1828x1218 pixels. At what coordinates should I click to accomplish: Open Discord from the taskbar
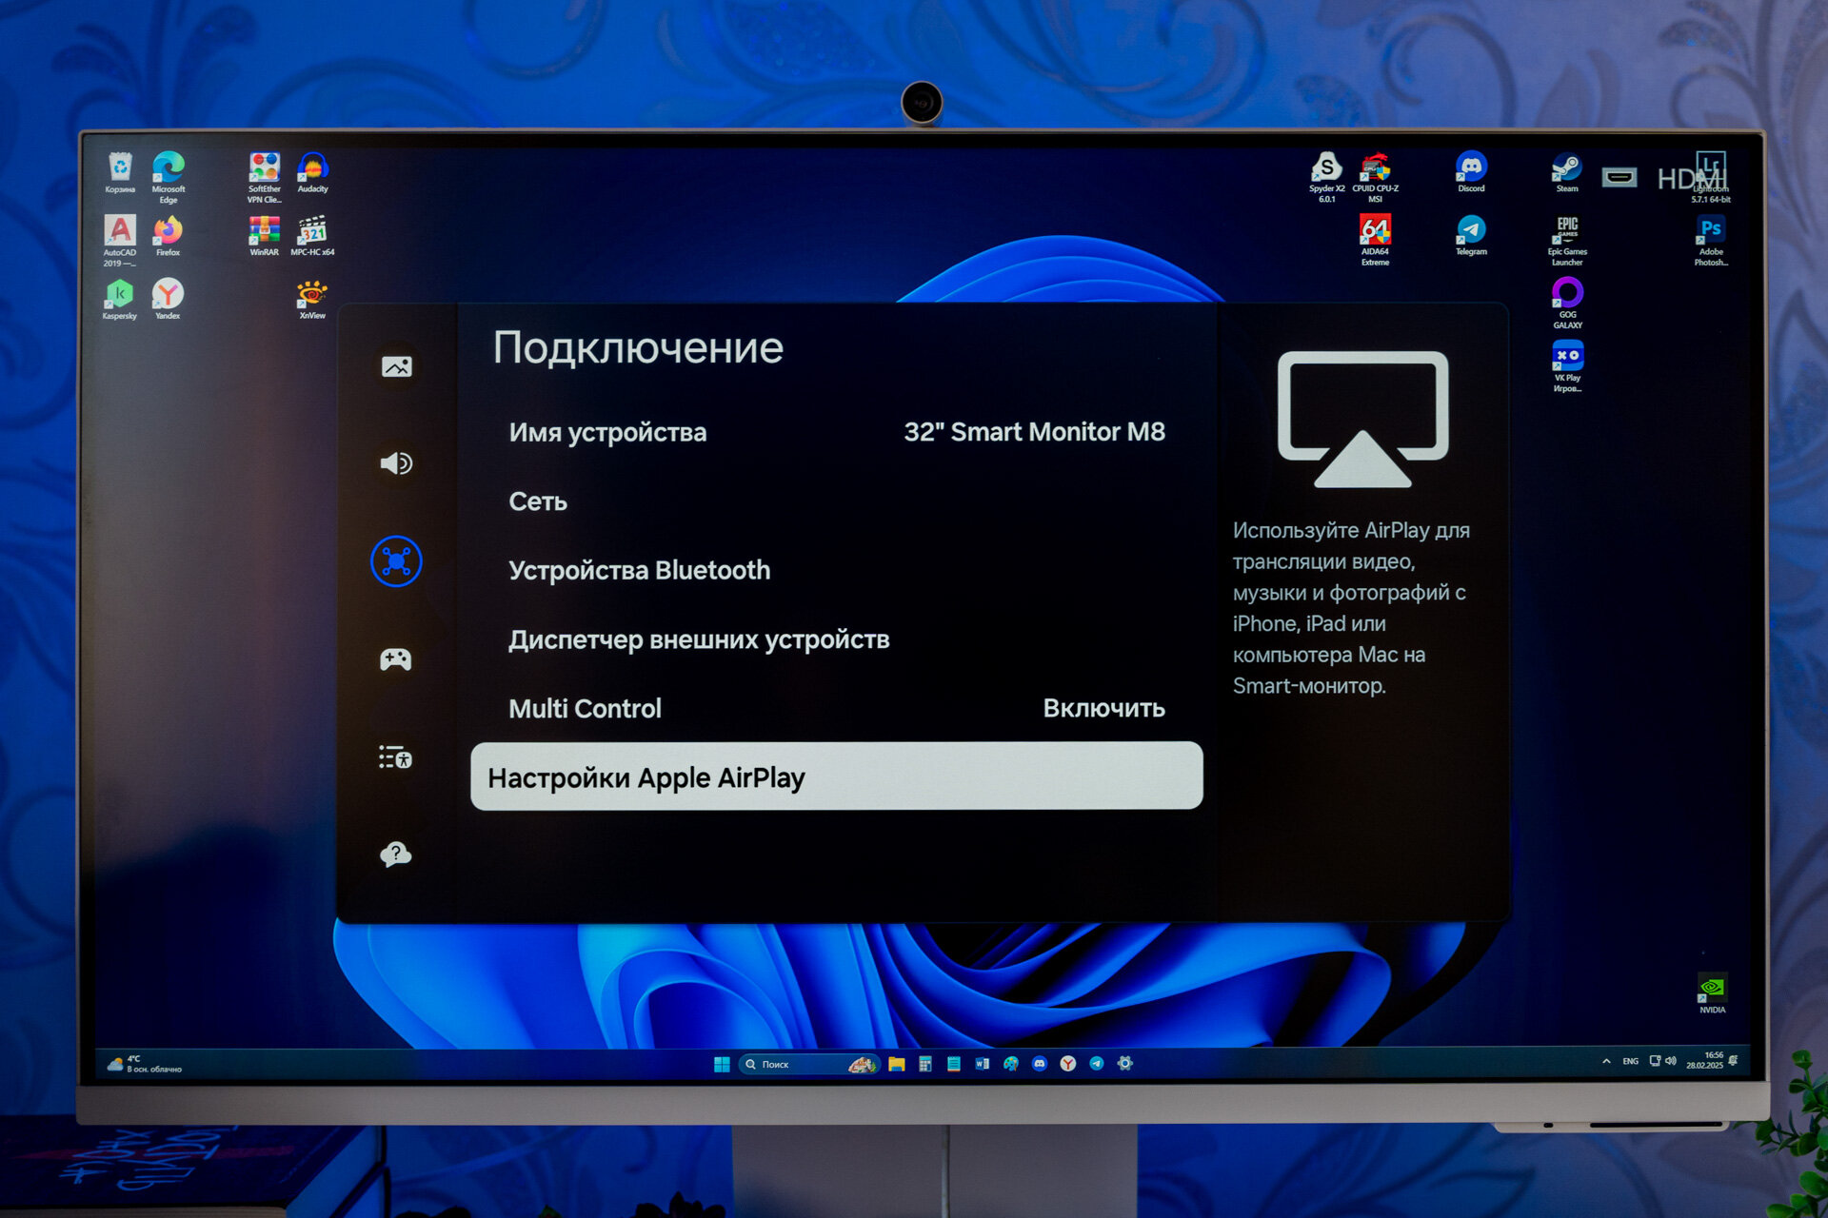pyautogui.click(x=1040, y=1064)
